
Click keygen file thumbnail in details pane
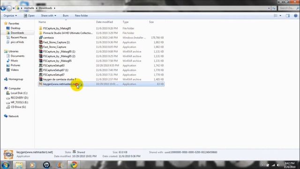click(x=8, y=154)
